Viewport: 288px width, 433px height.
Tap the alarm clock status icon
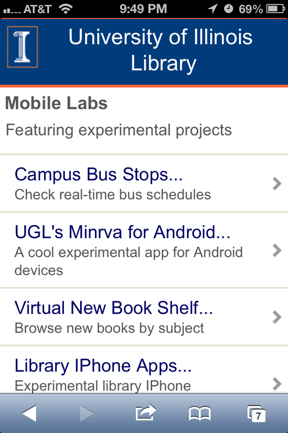228,9
